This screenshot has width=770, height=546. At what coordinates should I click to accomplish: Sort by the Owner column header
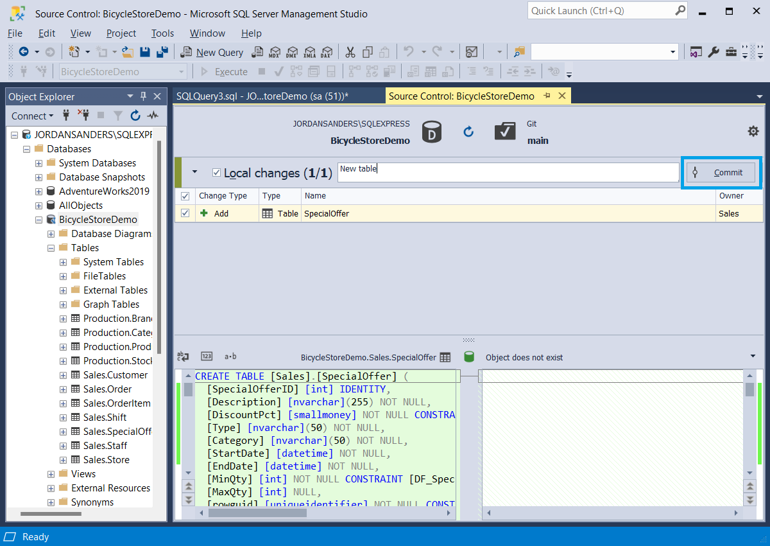[x=739, y=196]
